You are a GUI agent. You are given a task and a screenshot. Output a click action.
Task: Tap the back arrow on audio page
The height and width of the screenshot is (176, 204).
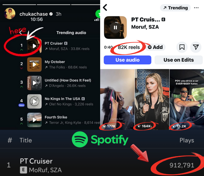pyautogui.click(x=105, y=7)
